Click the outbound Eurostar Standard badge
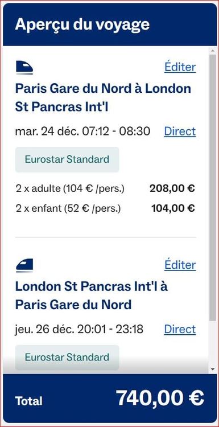Viewport: 219px width, 427px height. (67, 159)
